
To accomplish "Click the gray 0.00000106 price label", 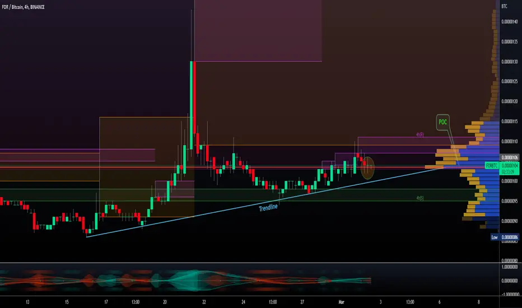I will coord(510,157).
